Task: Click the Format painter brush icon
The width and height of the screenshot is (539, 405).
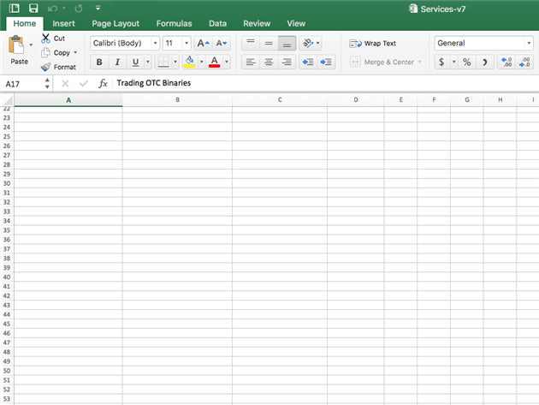Action: (x=46, y=67)
